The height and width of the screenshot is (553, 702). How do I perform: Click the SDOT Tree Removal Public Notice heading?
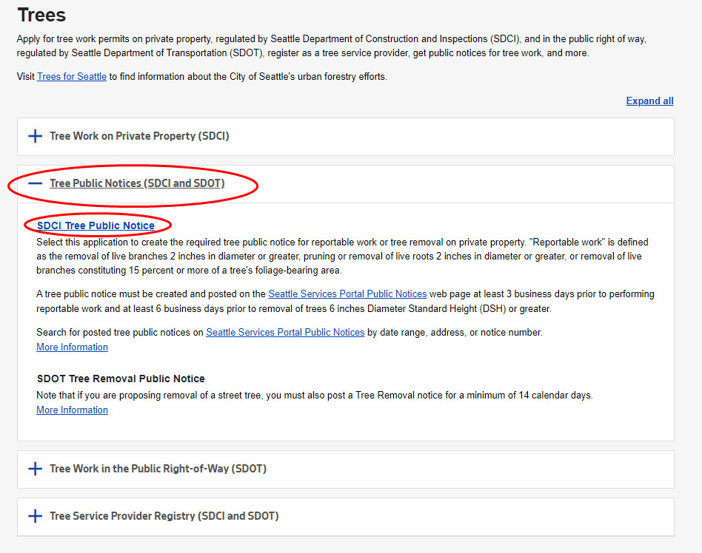click(x=121, y=379)
